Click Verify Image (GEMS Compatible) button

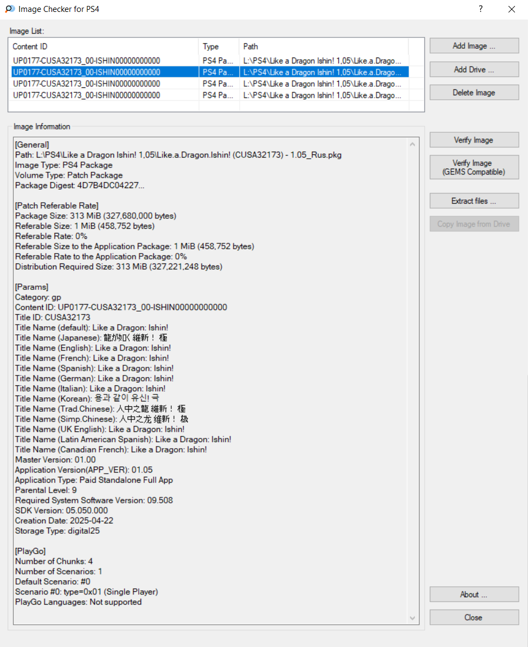(474, 167)
